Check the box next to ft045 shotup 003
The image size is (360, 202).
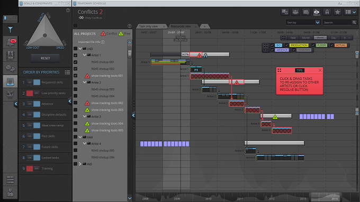[75, 89]
